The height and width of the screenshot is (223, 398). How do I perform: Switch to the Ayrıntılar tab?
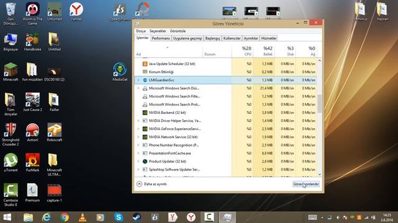coord(251,38)
